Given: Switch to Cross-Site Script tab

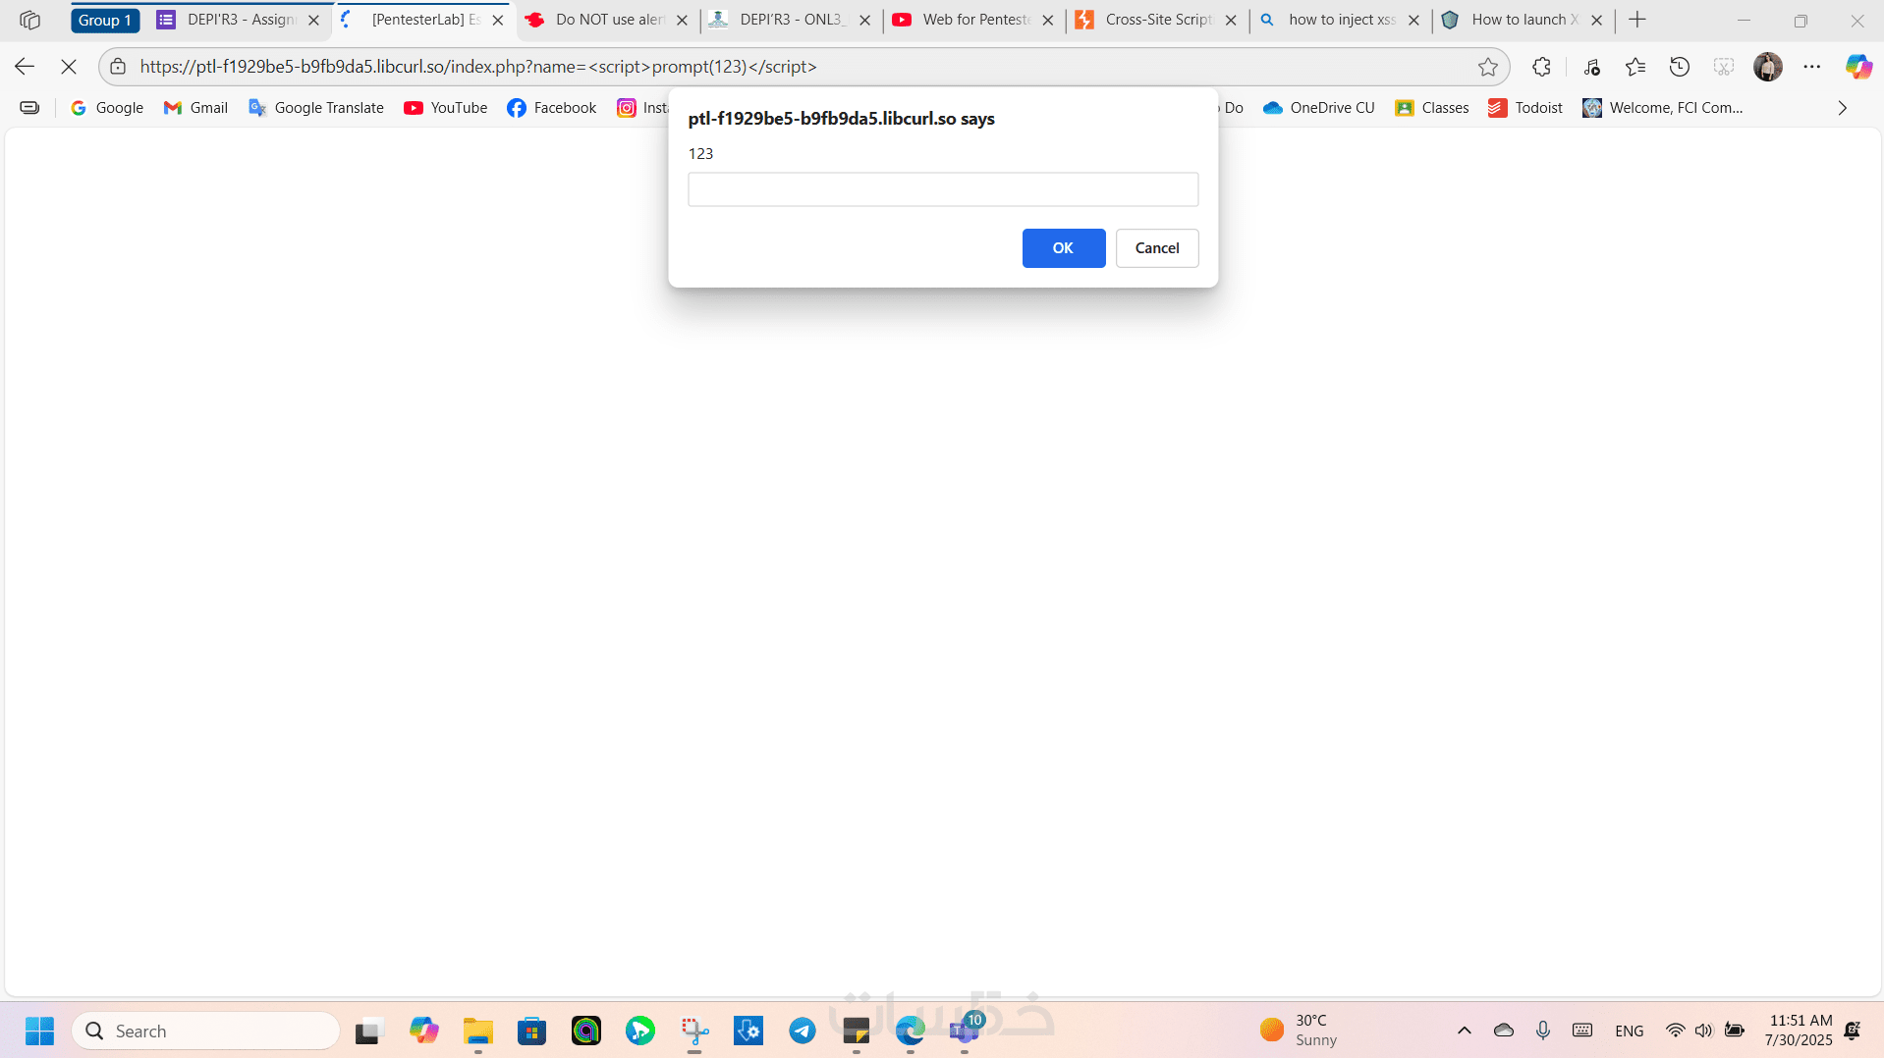Looking at the screenshot, I should (x=1156, y=20).
